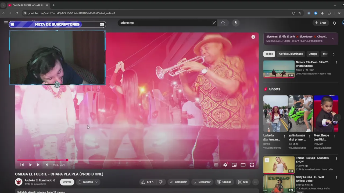Open Trueno No Cap COLORS SHOW video

(279, 165)
